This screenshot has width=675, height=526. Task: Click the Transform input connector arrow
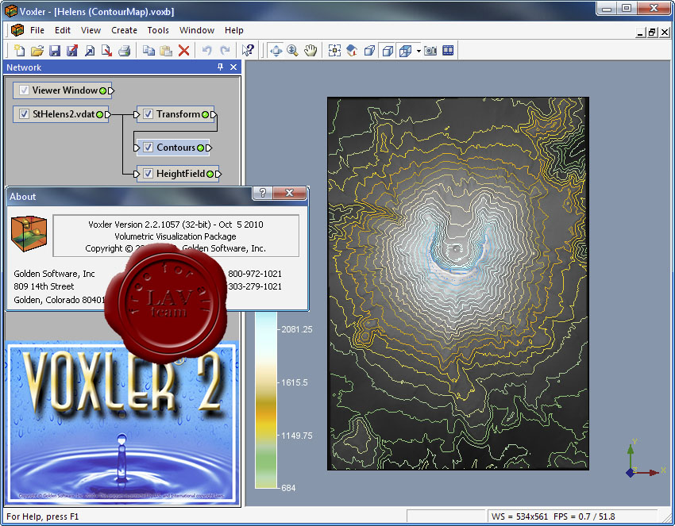137,114
